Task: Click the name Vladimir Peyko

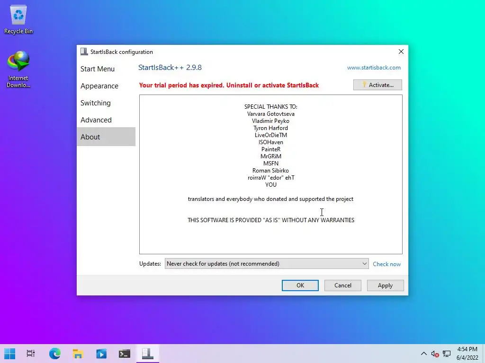Action: click(x=270, y=121)
